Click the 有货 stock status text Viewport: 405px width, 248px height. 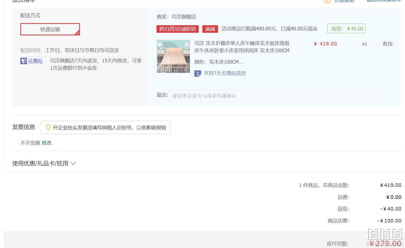pyautogui.click(x=388, y=44)
